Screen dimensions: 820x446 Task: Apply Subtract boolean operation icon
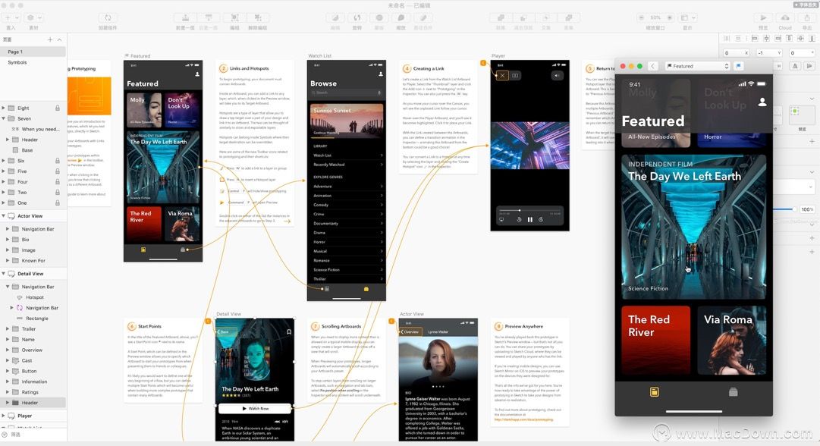click(x=523, y=17)
